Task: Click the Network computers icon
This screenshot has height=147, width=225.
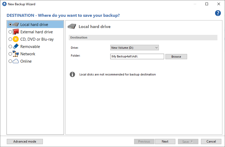Action: coord(16,54)
